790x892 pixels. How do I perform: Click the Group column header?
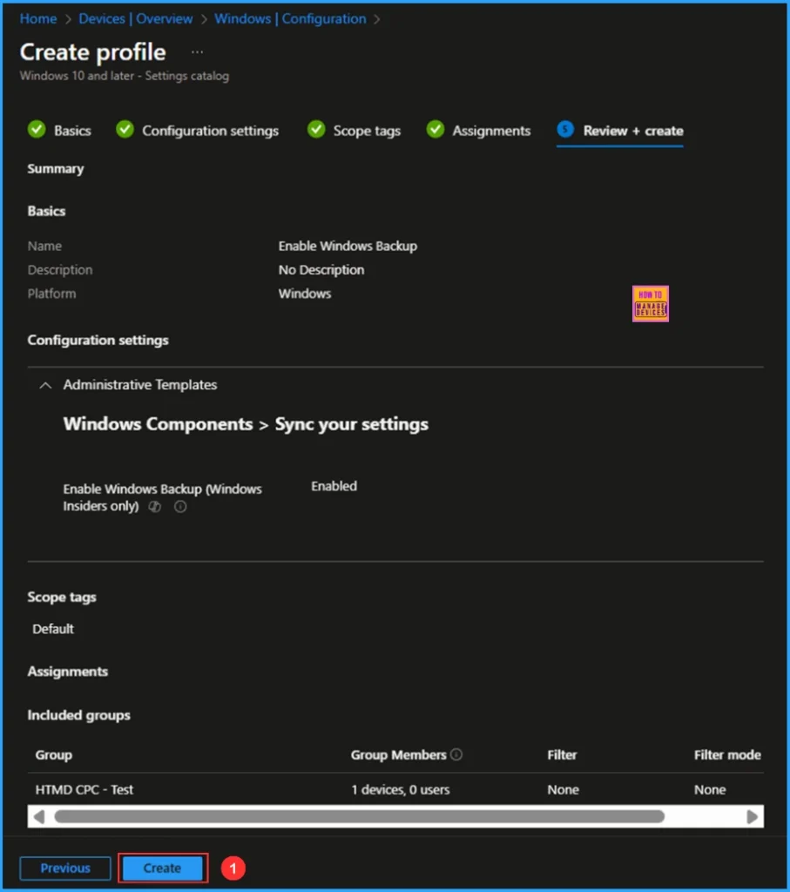click(54, 755)
